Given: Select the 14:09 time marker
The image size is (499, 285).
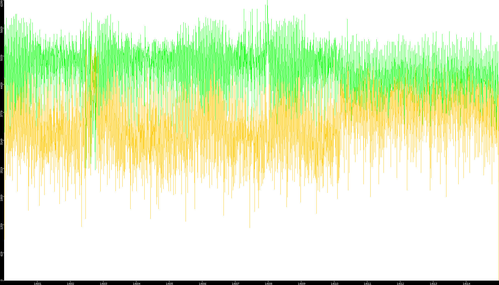Looking at the screenshot, I should click(301, 284).
